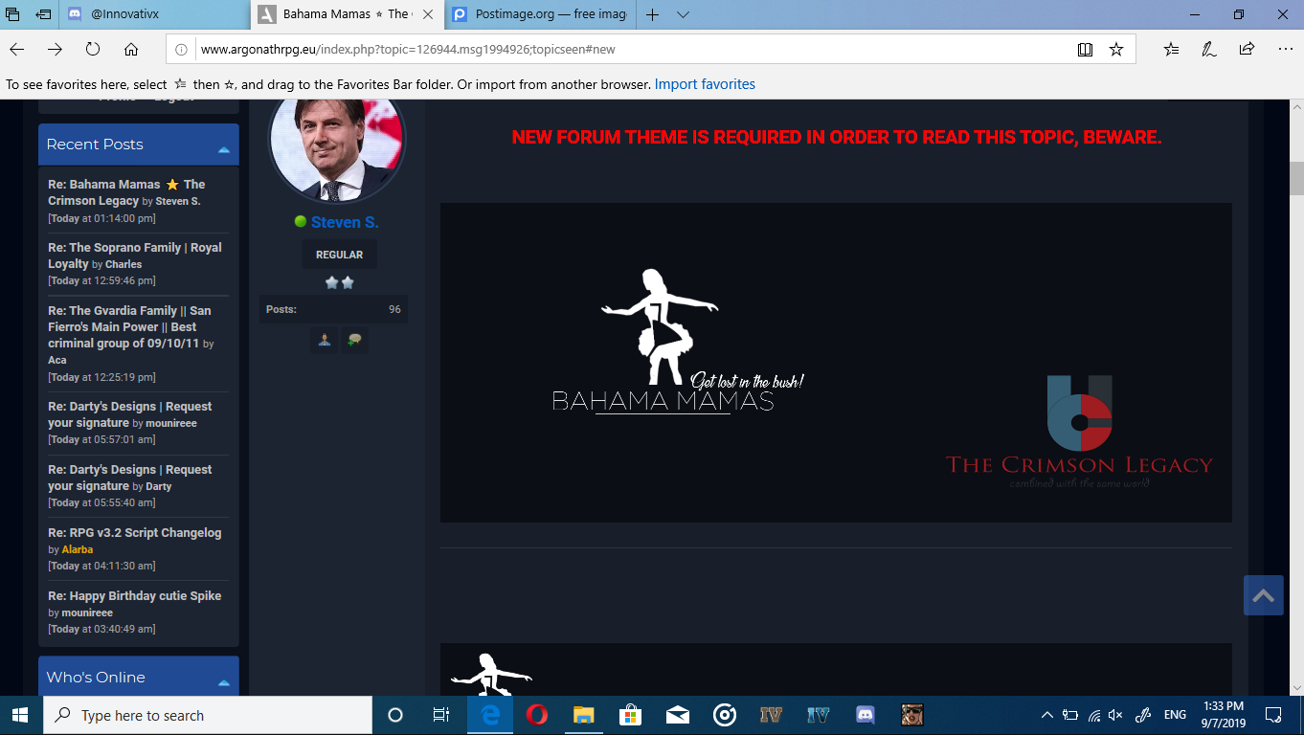This screenshot has height=735, width=1304.
Task: Open Alarba's profile link
Action: [78, 549]
